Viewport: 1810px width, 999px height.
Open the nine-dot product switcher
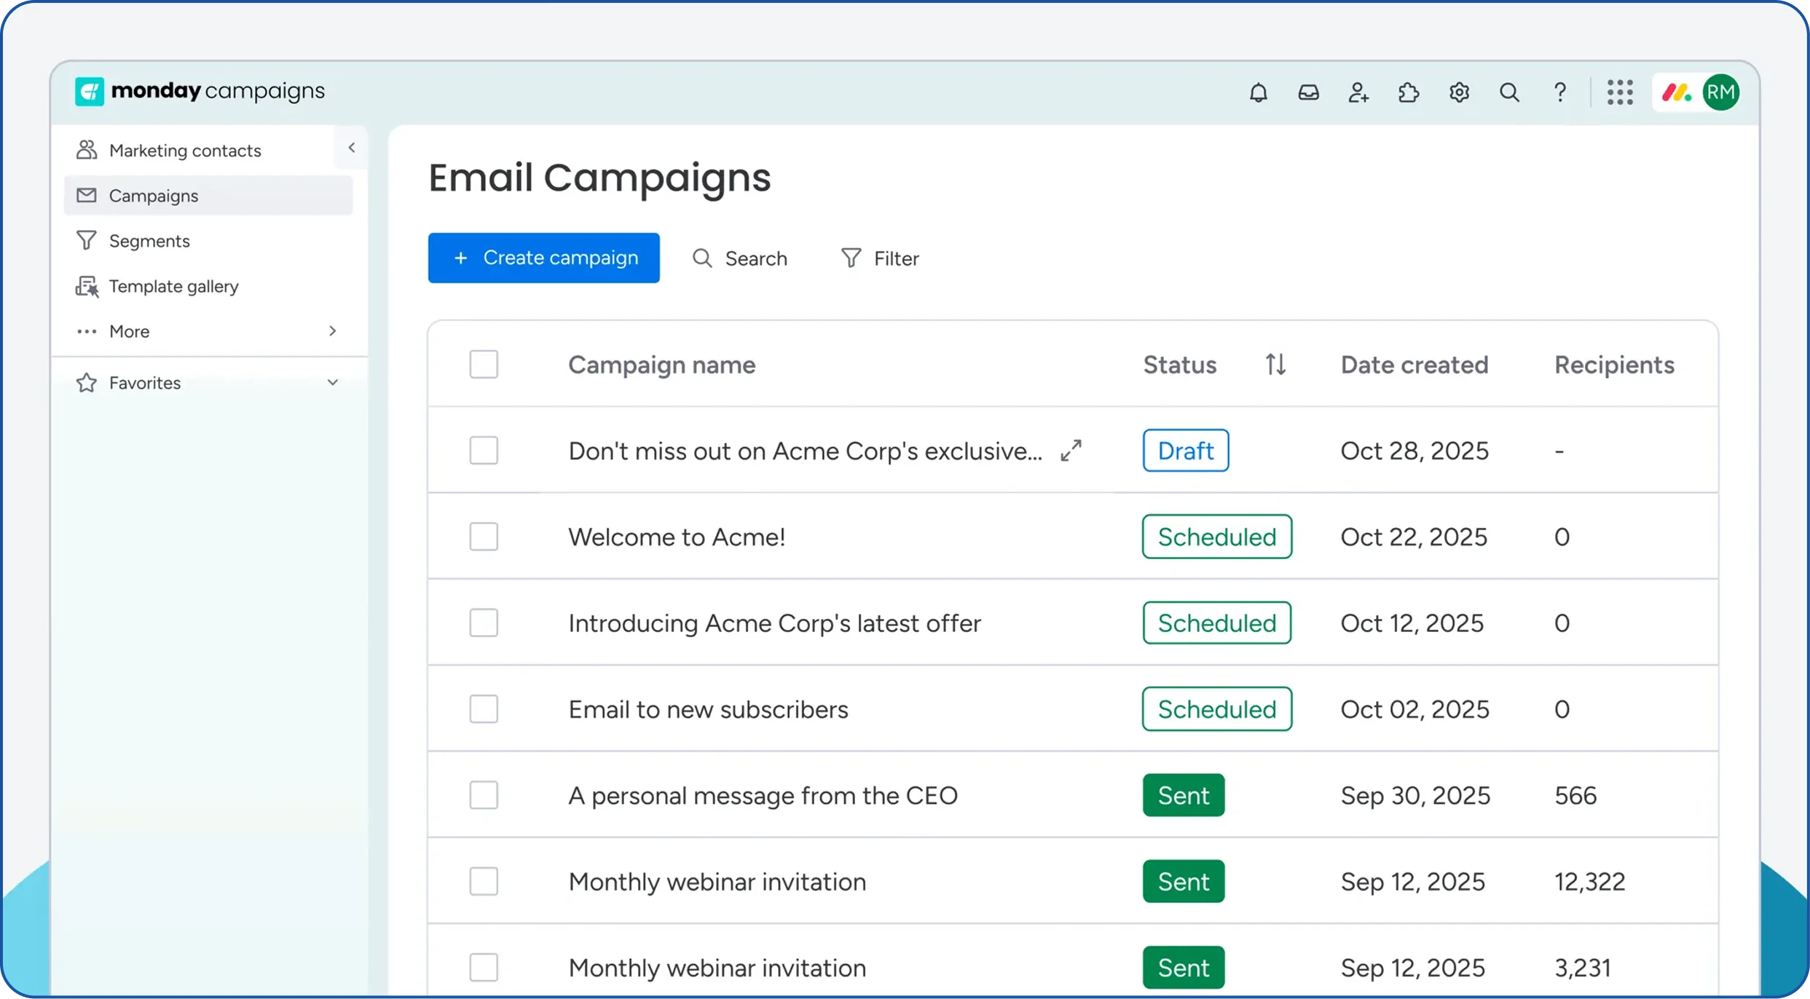(x=1620, y=92)
